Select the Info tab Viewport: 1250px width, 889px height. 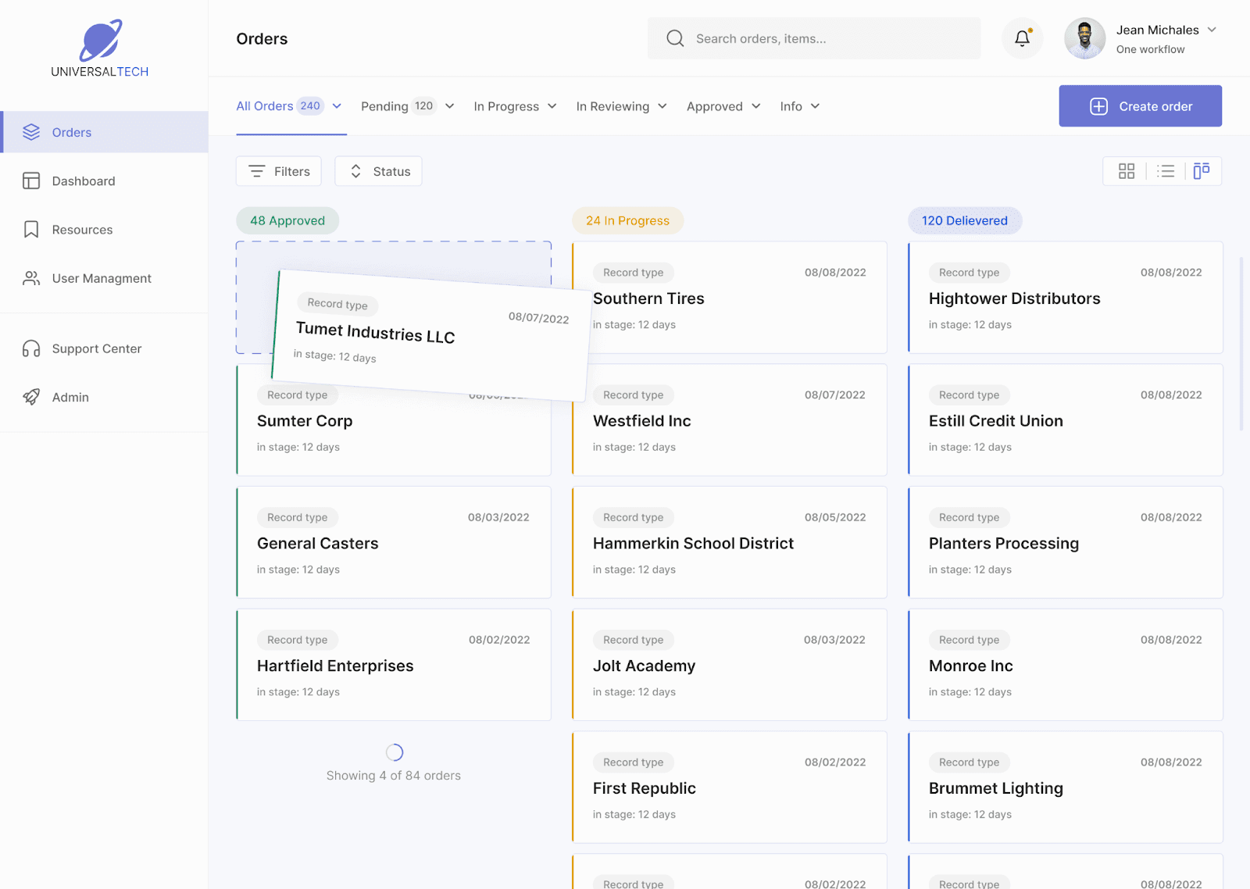click(x=800, y=106)
